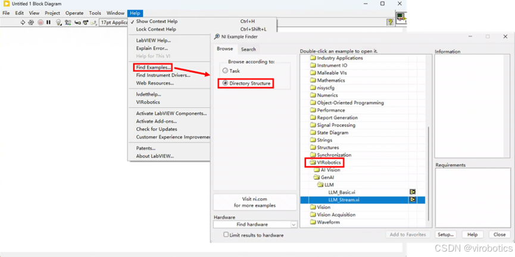
Task: Select the Strings folder row
Action: click(x=324, y=140)
